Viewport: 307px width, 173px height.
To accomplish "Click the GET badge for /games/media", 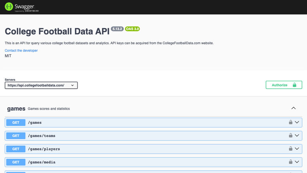I will pyautogui.click(x=16, y=162).
